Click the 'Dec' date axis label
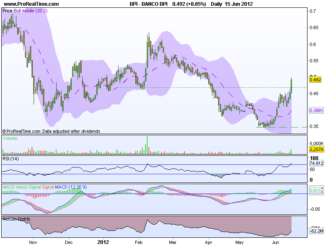Image resolution: width=328 pixels, height=246 pixels. coord(68,242)
